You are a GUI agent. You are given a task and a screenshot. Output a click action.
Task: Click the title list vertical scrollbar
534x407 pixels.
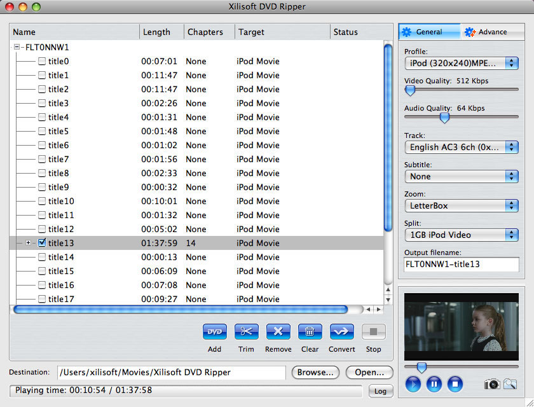click(388, 138)
